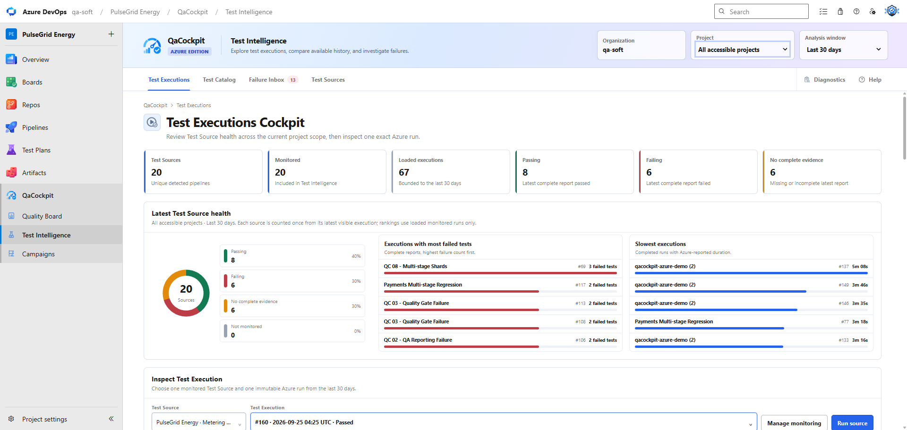Click the QaCockpit gauge sidebar icon
The image size is (907, 430).
11,195
